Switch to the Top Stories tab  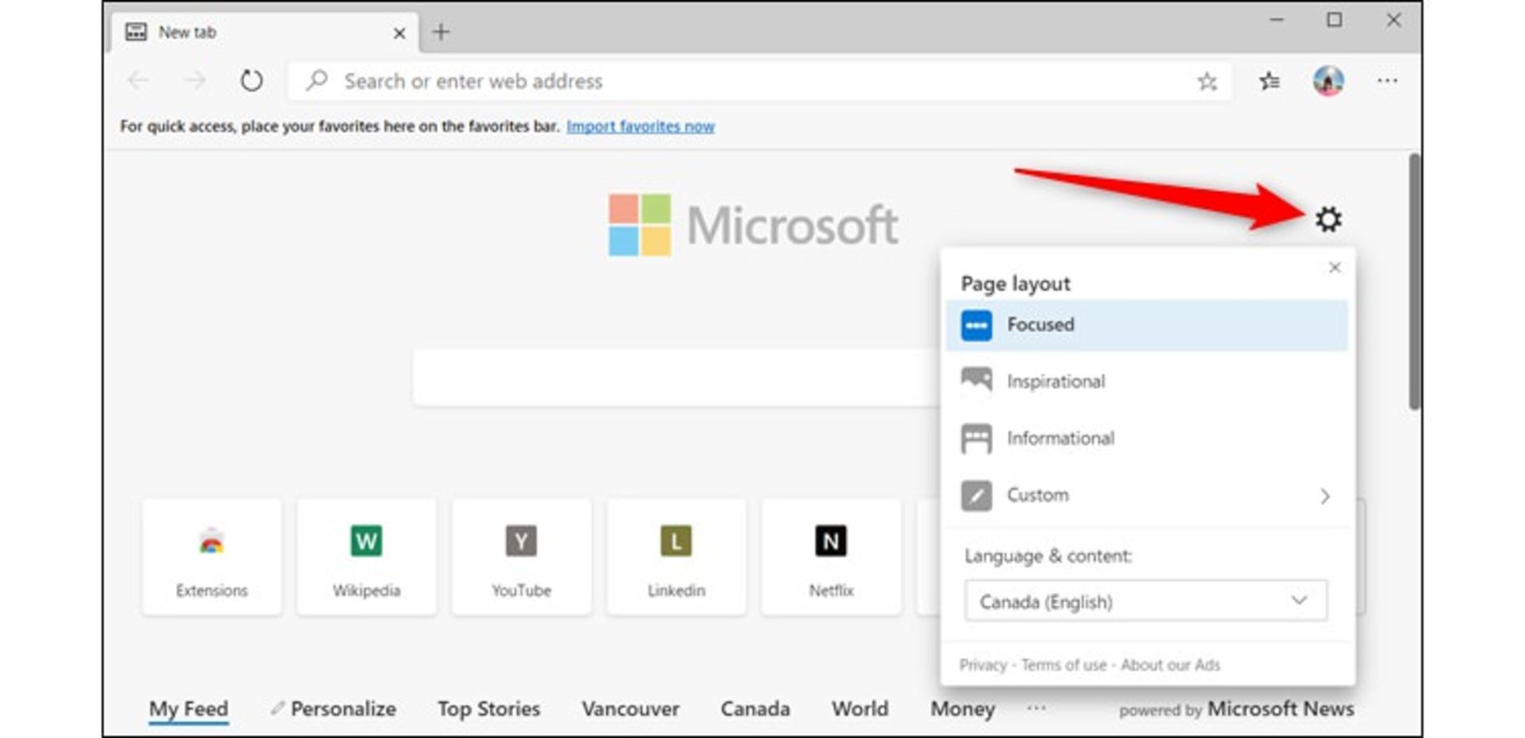[488, 709]
